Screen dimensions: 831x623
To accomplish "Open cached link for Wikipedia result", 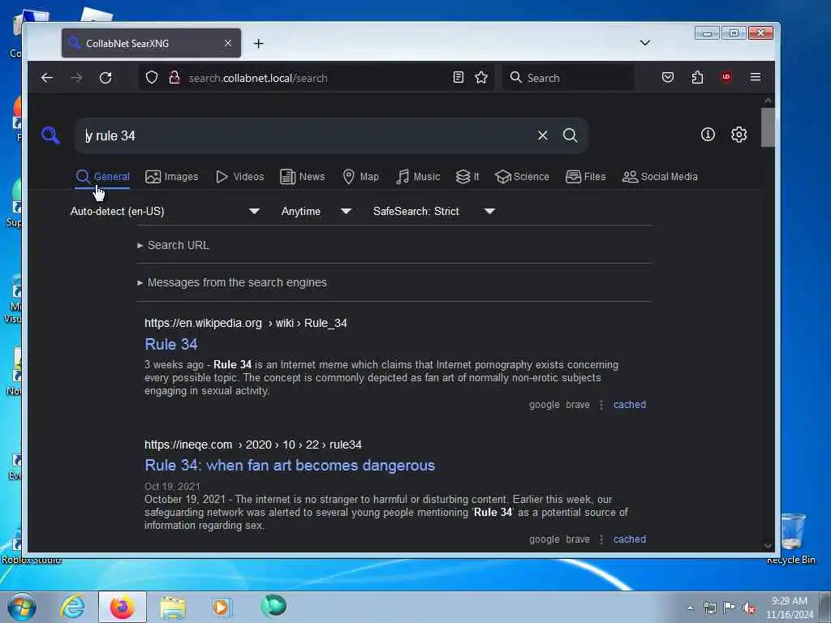I will point(630,405).
